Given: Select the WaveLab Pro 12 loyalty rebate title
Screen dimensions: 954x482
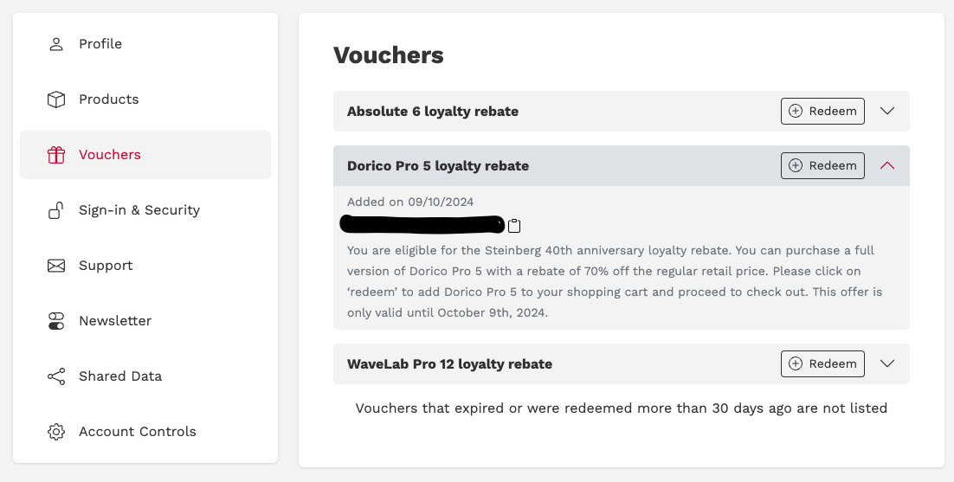Looking at the screenshot, I should [x=449, y=364].
